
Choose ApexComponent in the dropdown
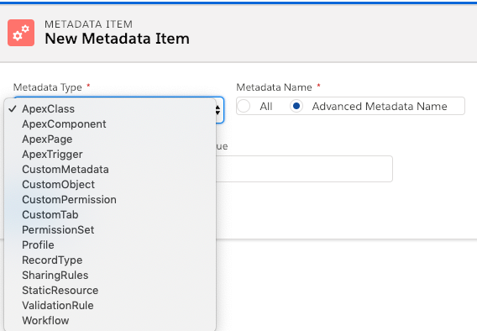tap(110, 124)
